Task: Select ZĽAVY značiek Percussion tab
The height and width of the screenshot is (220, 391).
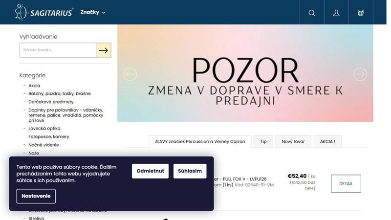Action: [200, 141]
